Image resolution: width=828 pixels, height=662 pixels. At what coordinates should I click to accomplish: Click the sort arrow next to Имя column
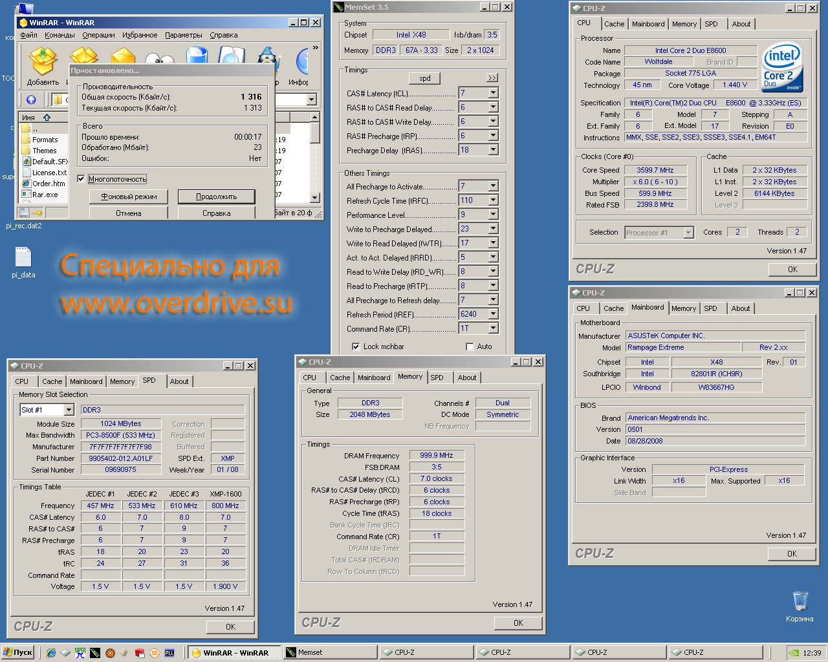pyautogui.click(x=47, y=118)
